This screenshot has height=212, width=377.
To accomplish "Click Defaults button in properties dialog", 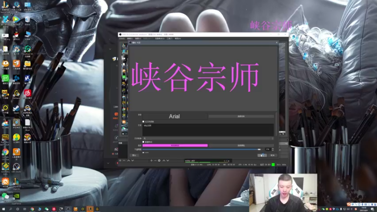I will point(134,155).
